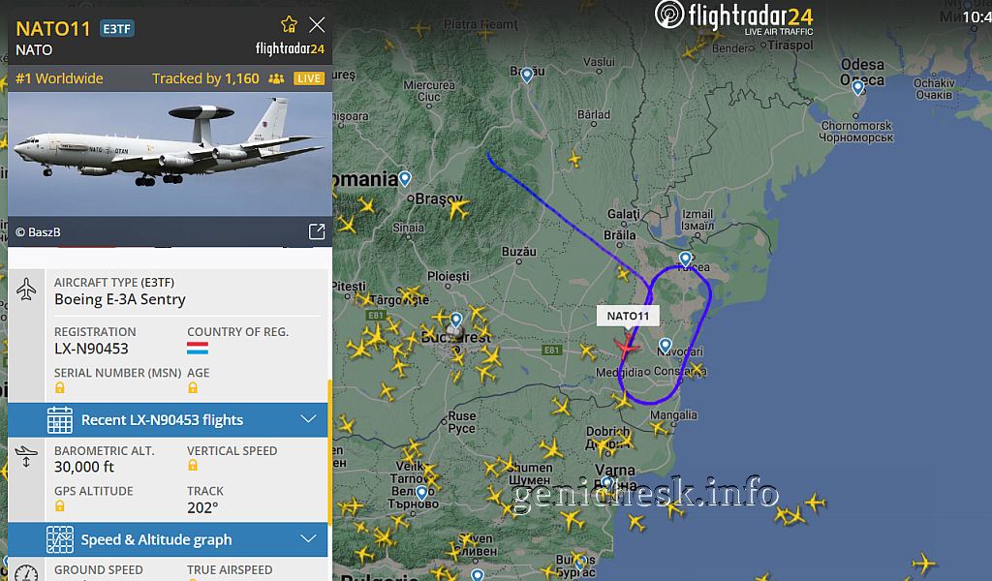Viewport: 992px width, 581px height.
Task: Close the NATO11 flight details panel
Action: point(317,24)
